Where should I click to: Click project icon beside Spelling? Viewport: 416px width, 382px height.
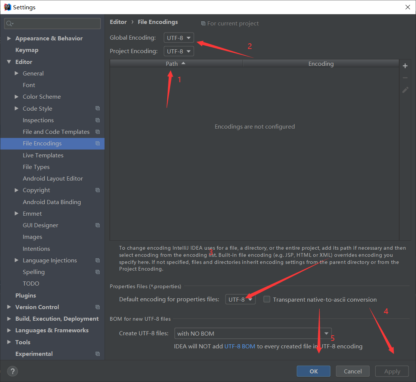97,272
